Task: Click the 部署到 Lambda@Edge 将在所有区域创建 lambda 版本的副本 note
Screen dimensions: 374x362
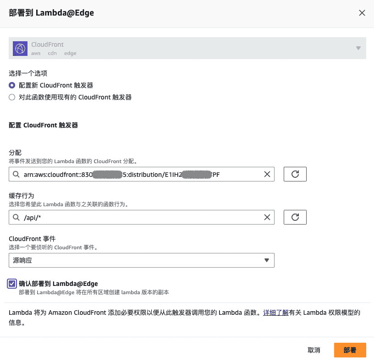Action: pyautogui.click(x=94, y=292)
